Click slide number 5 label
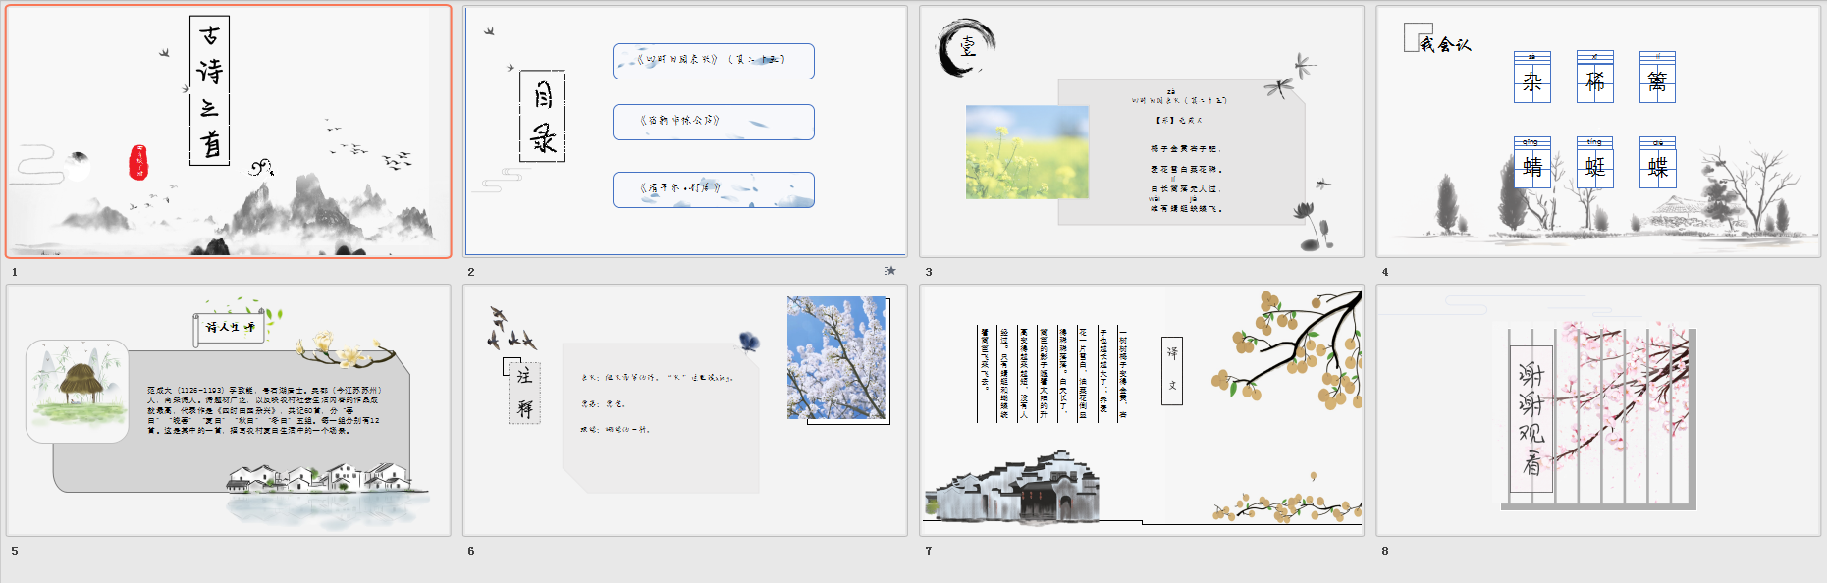1827x583 pixels. pyautogui.click(x=15, y=551)
